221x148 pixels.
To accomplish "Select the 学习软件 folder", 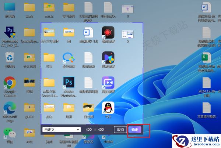I will coord(69,7).
